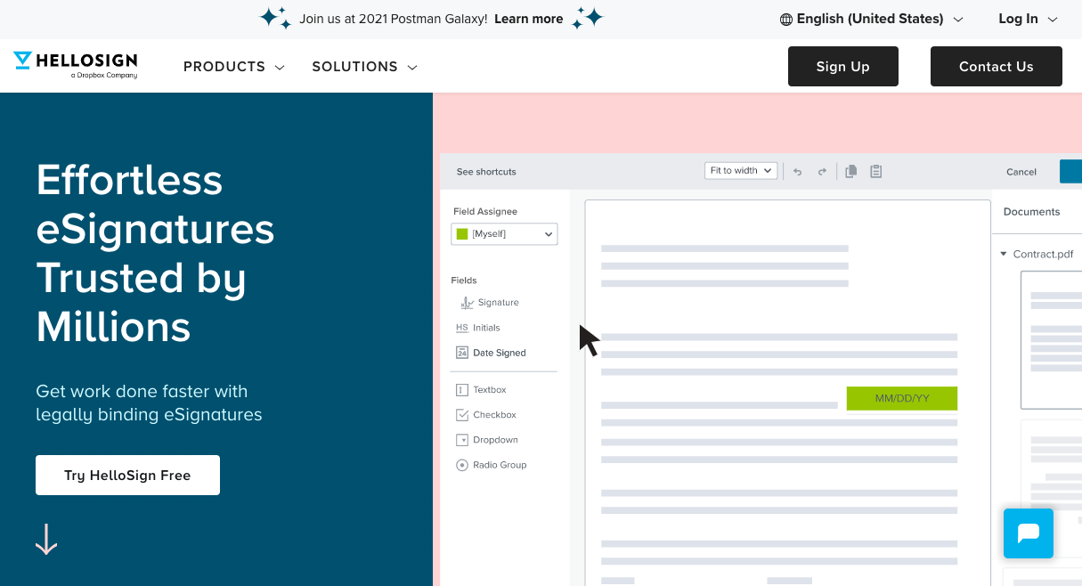Image resolution: width=1082 pixels, height=586 pixels.
Task: Click the HelloSign logo
Action: coord(76,65)
